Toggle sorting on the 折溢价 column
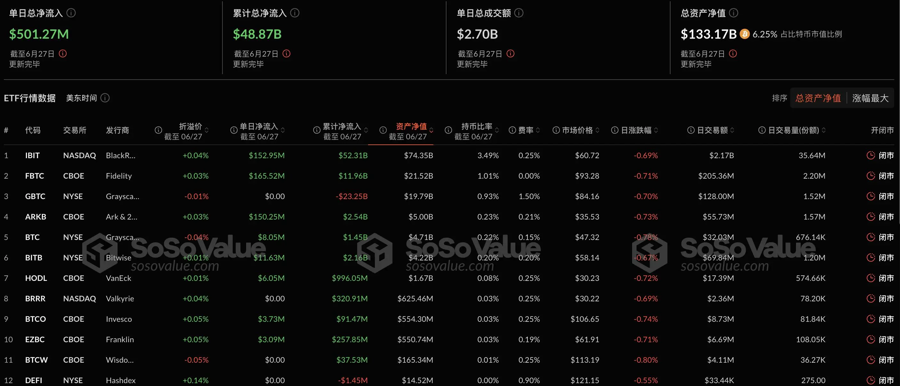 [x=206, y=130]
